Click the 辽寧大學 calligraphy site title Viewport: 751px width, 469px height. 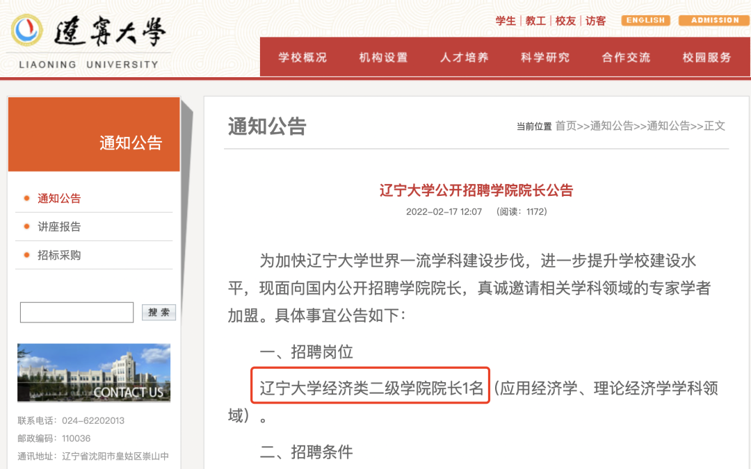pyautogui.click(x=110, y=31)
